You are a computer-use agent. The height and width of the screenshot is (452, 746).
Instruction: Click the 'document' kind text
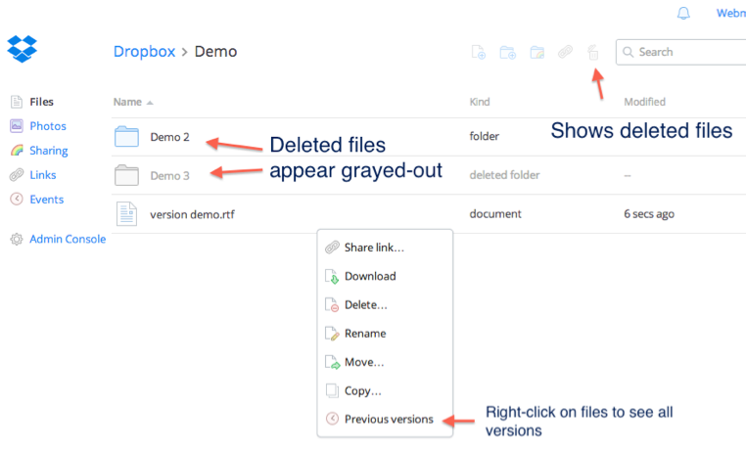pos(495,214)
